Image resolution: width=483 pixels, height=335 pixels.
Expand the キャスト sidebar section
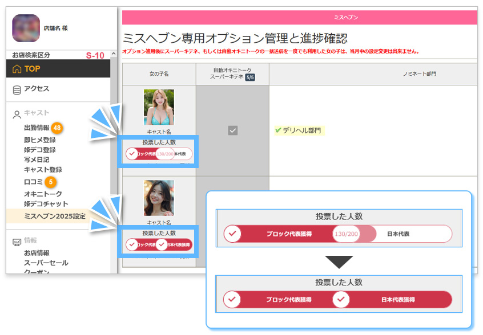pos(37,113)
